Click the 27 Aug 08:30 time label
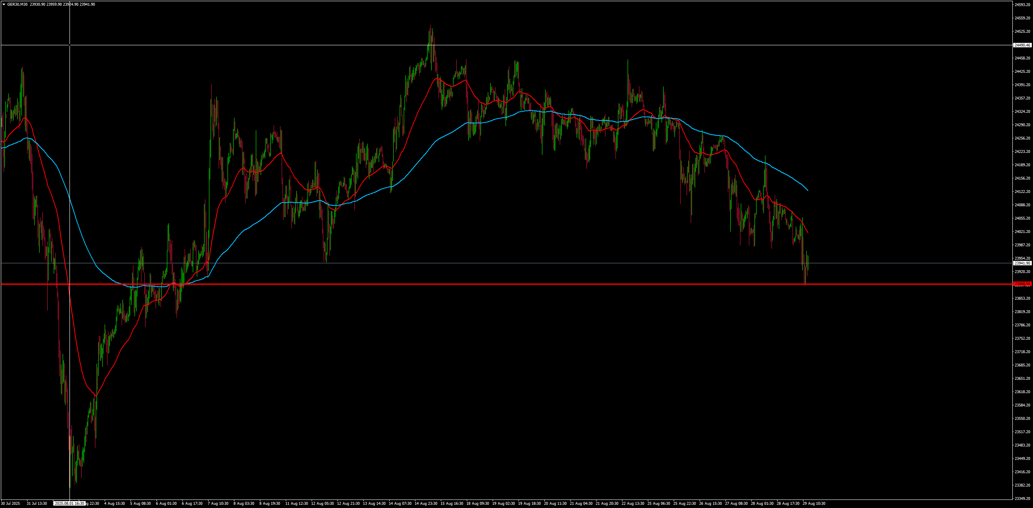 [x=736, y=504]
